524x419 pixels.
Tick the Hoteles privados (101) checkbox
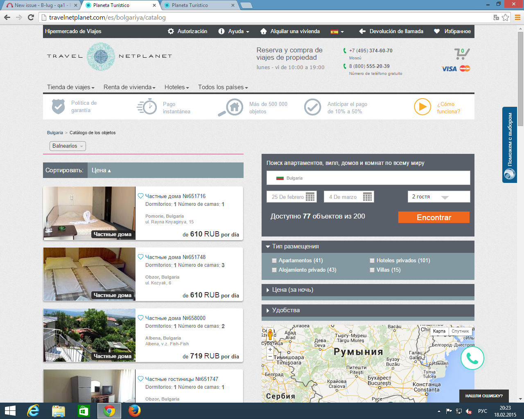point(372,261)
